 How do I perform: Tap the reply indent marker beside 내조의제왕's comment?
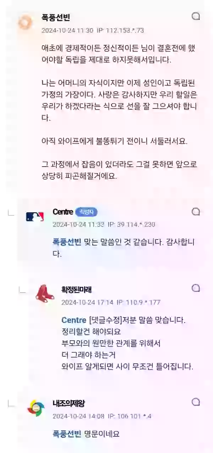(11, 403)
